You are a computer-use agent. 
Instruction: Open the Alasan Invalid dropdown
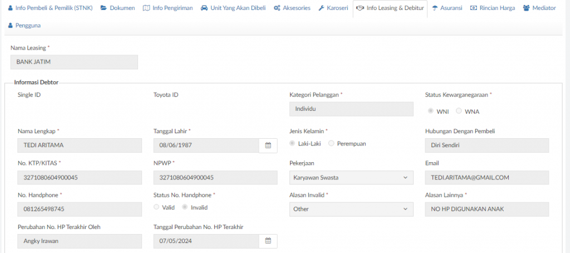[351, 210]
